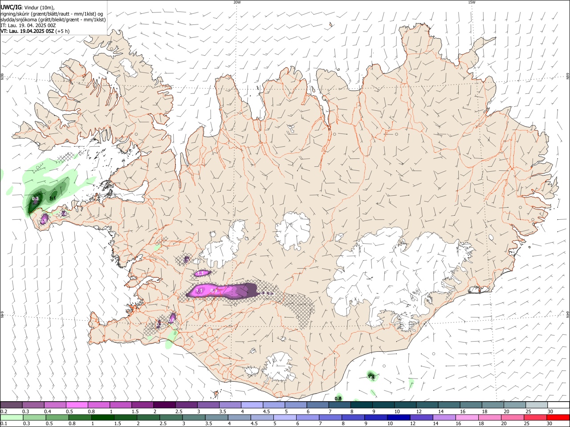This screenshot has height=427, width=570.
Task: Select the orchid legend swatch labelled 0.4
Action: point(55,405)
